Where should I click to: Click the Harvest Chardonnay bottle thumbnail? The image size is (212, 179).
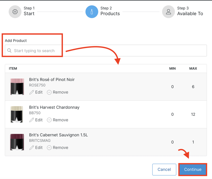point(17,114)
